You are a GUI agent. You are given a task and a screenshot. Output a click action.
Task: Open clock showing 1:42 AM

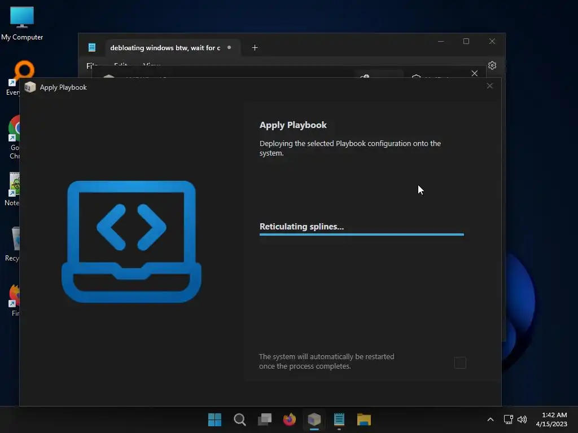[551, 419]
